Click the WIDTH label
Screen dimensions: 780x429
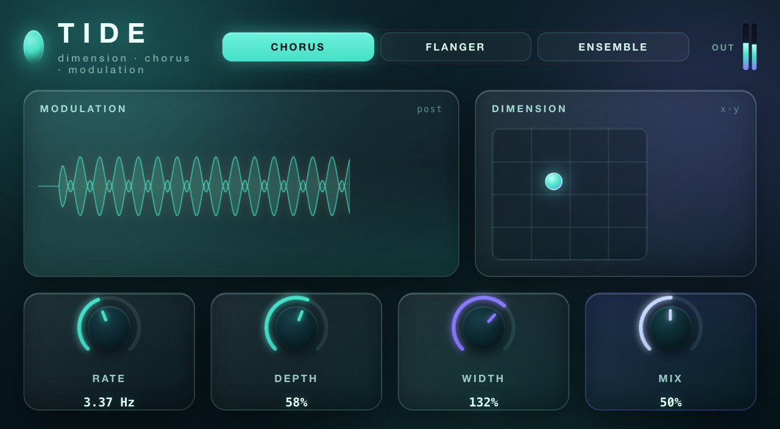pos(483,378)
